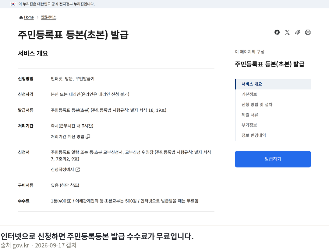Click the text 즉시(근무시간 내 3시간)
Screen dimensions: 329x252
click(x=72, y=126)
